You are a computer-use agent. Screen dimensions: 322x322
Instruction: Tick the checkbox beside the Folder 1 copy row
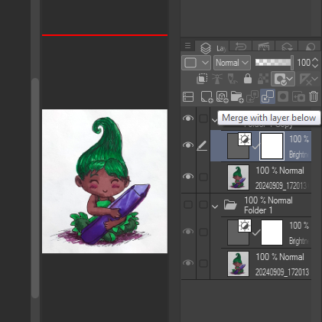pos(203,119)
